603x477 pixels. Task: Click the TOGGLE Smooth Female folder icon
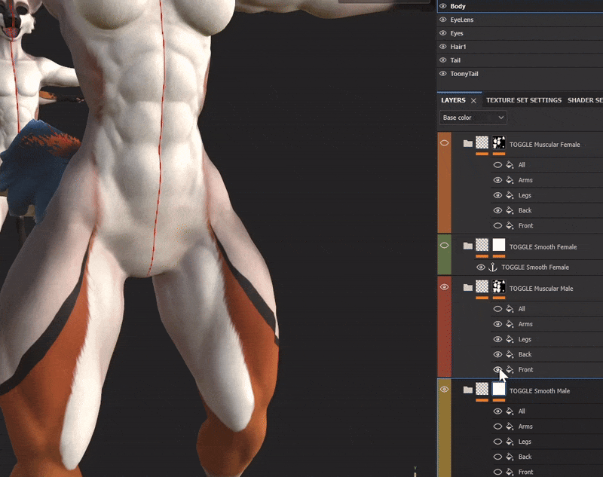(467, 246)
